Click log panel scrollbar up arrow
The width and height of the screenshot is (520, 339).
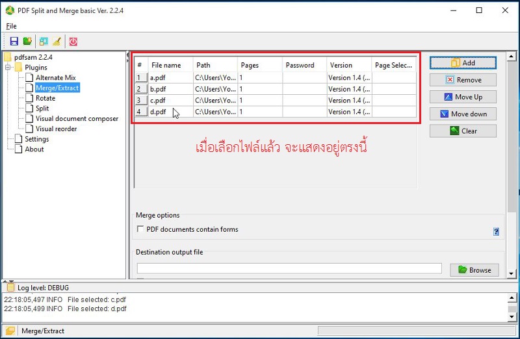(x=512, y=298)
